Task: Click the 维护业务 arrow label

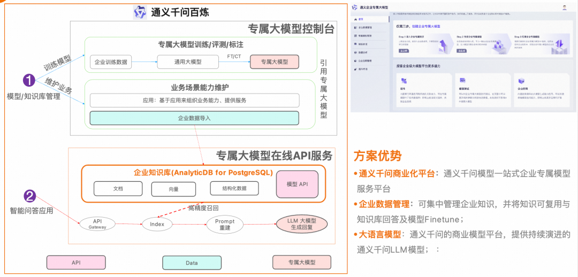Action: (58, 85)
